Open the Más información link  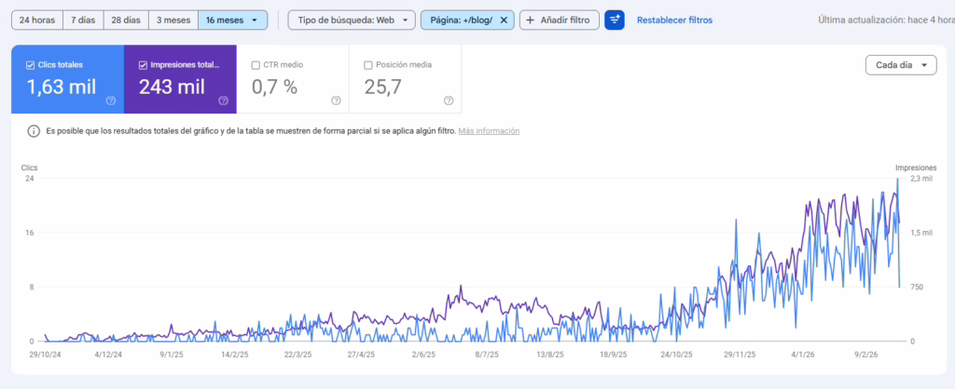489,131
